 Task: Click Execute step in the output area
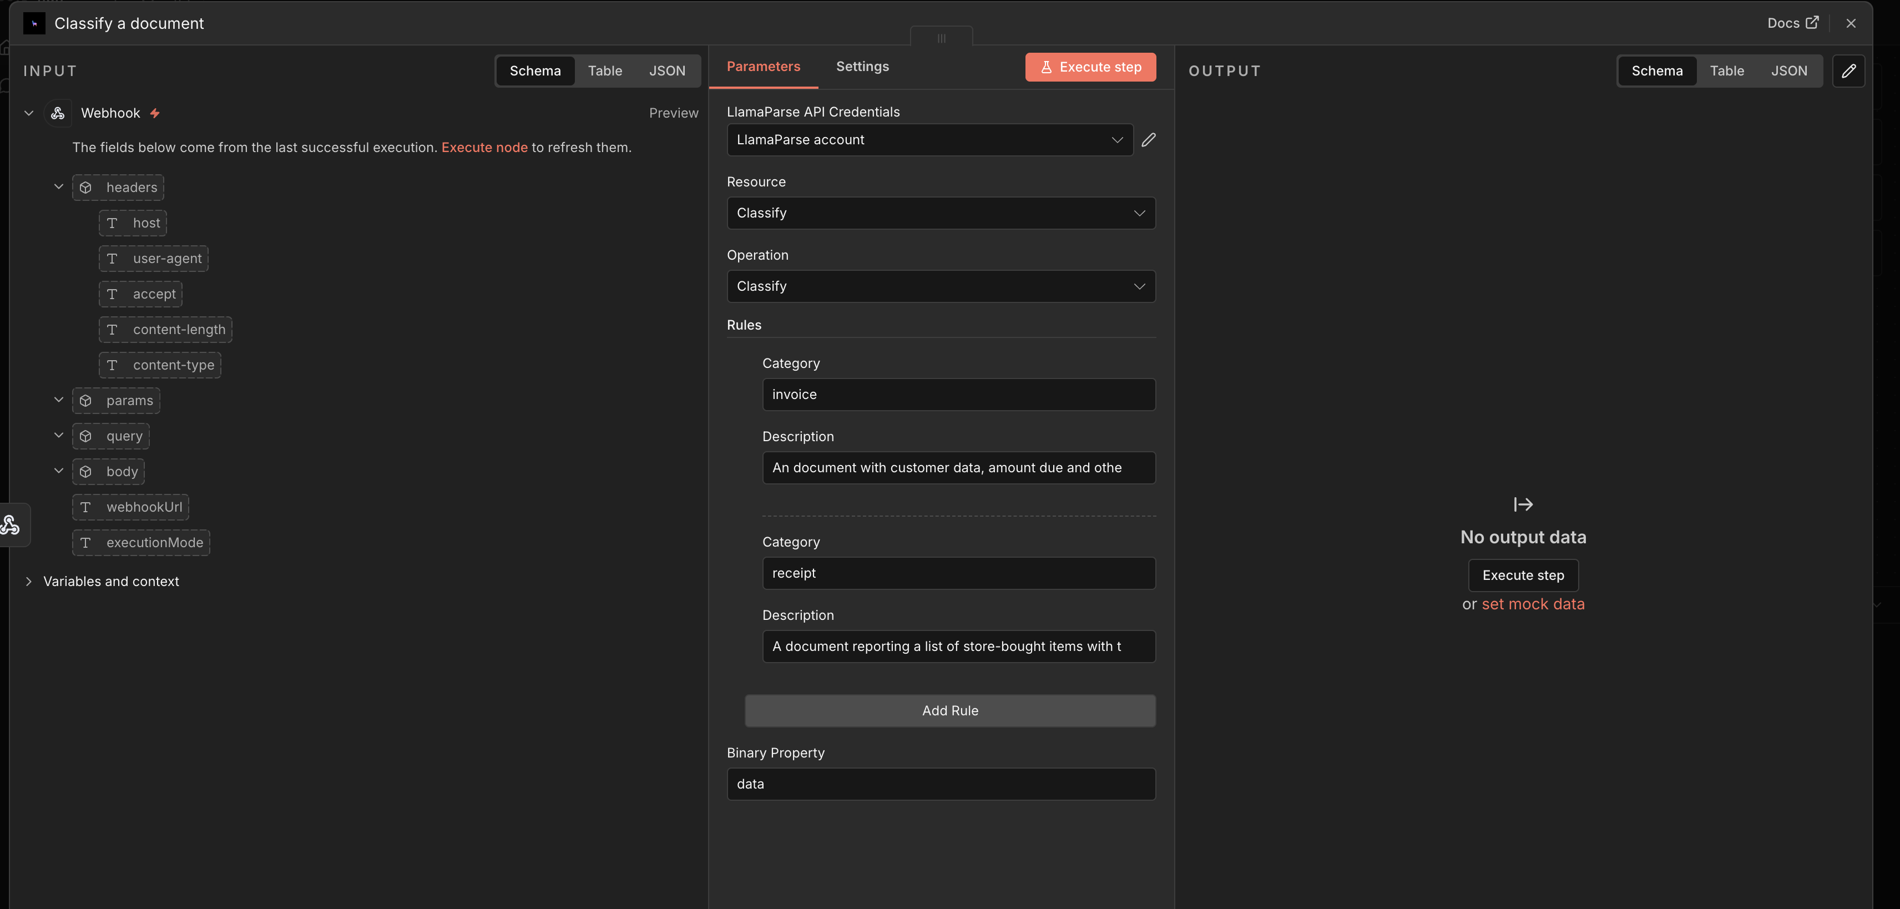(x=1523, y=575)
